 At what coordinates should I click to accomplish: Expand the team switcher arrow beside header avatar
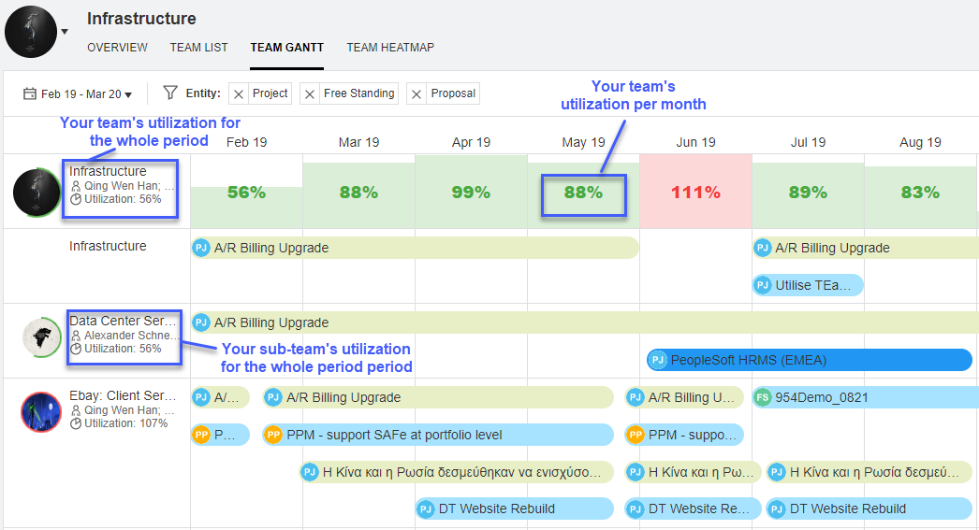[x=65, y=32]
